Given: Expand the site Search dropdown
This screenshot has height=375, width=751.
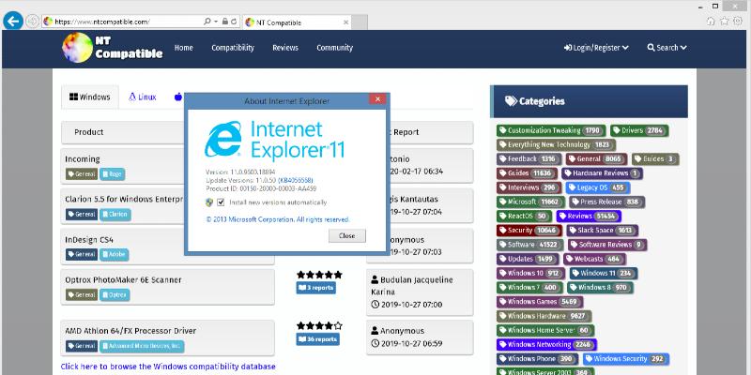Looking at the screenshot, I should coord(667,48).
